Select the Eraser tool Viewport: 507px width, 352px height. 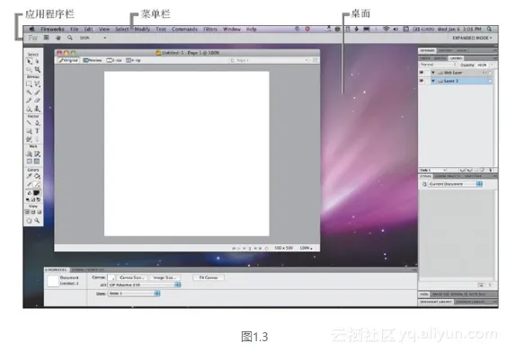click(x=37, y=101)
